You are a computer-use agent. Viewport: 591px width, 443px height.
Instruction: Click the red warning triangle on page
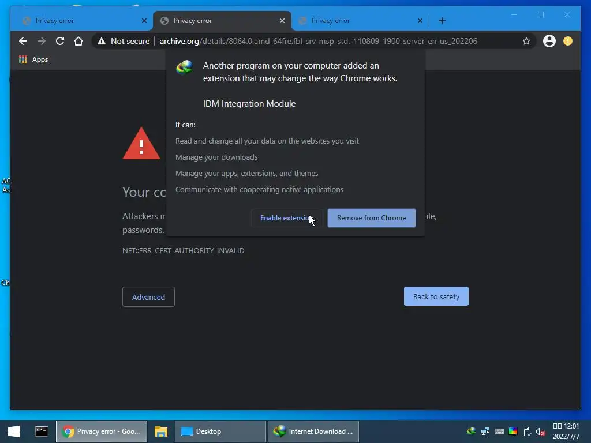pos(141,144)
